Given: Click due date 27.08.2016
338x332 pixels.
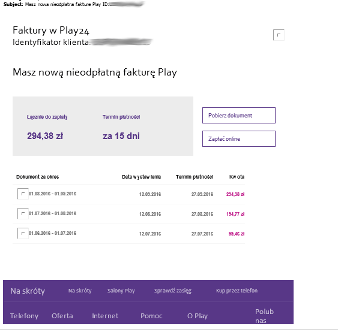Looking at the screenshot, I should (x=202, y=214).
